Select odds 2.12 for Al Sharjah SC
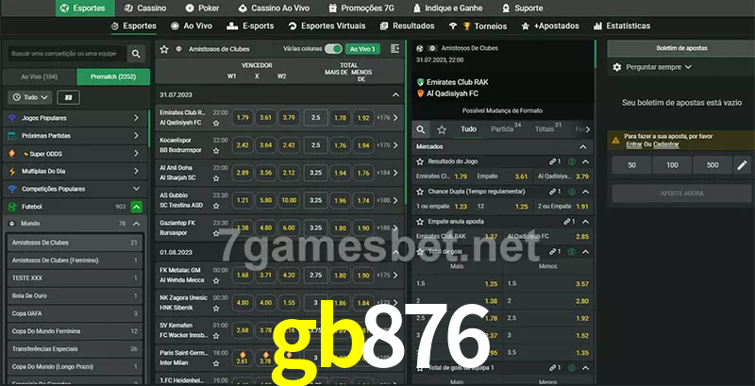 (x=289, y=173)
